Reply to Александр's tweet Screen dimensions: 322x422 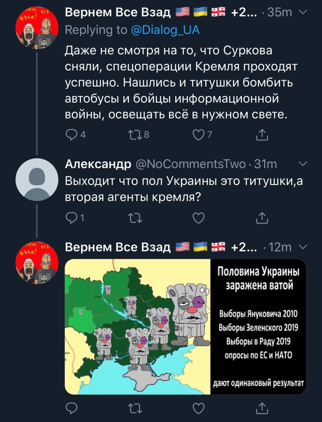click(x=72, y=218)
